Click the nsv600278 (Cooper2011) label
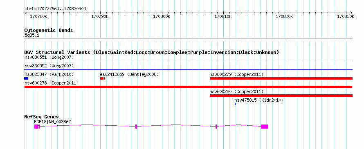 point(51,83)
